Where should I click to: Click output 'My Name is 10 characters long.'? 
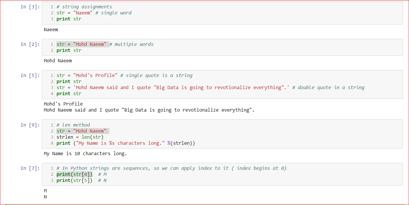(85, 153)
